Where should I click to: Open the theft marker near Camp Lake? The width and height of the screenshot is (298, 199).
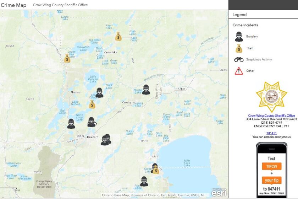coord(155,168)
